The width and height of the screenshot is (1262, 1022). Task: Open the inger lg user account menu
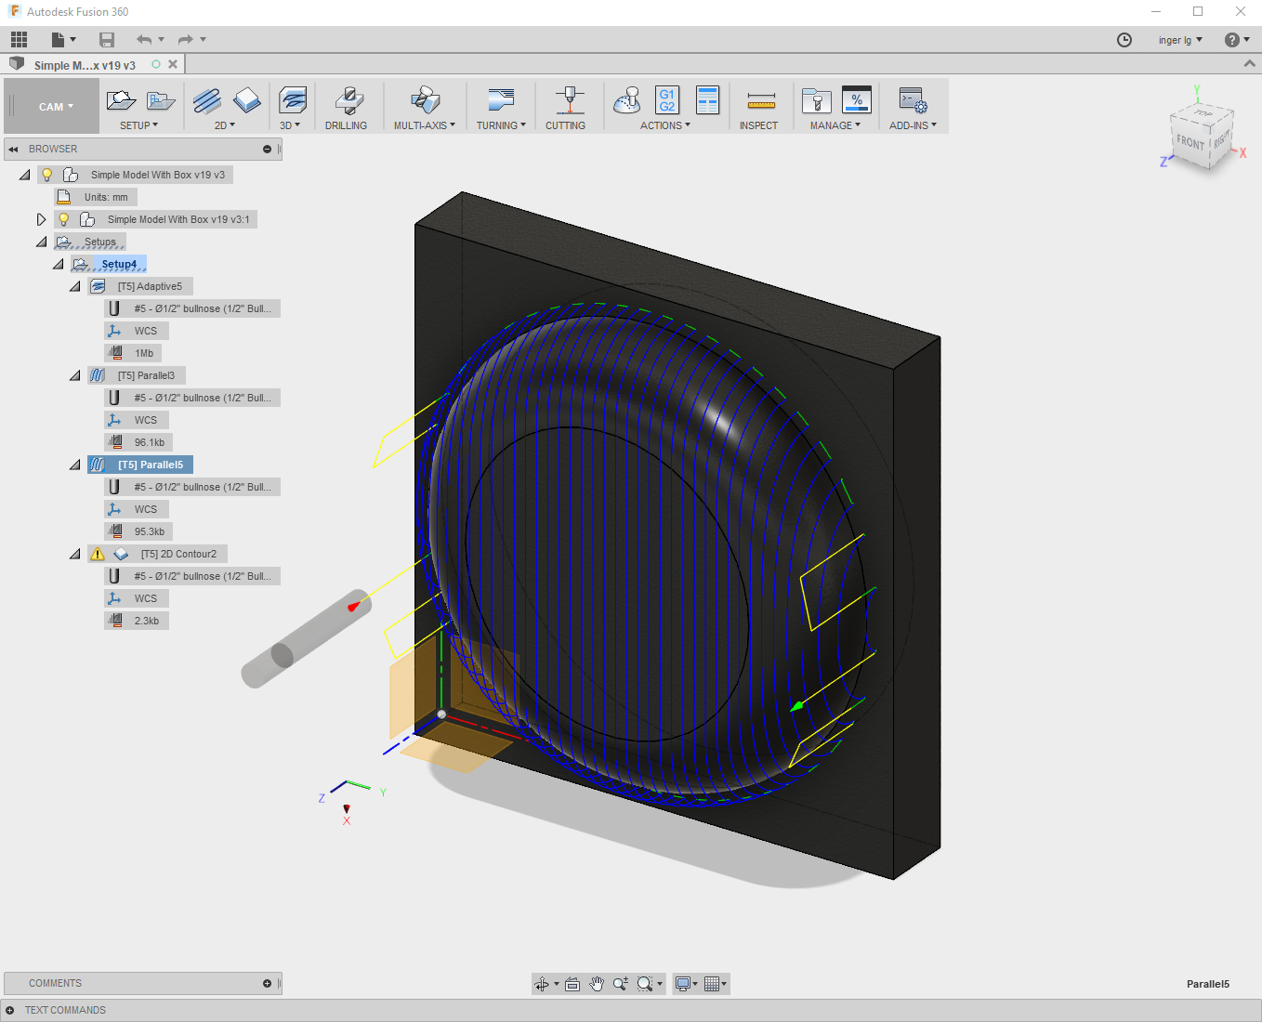[1180, 40]
